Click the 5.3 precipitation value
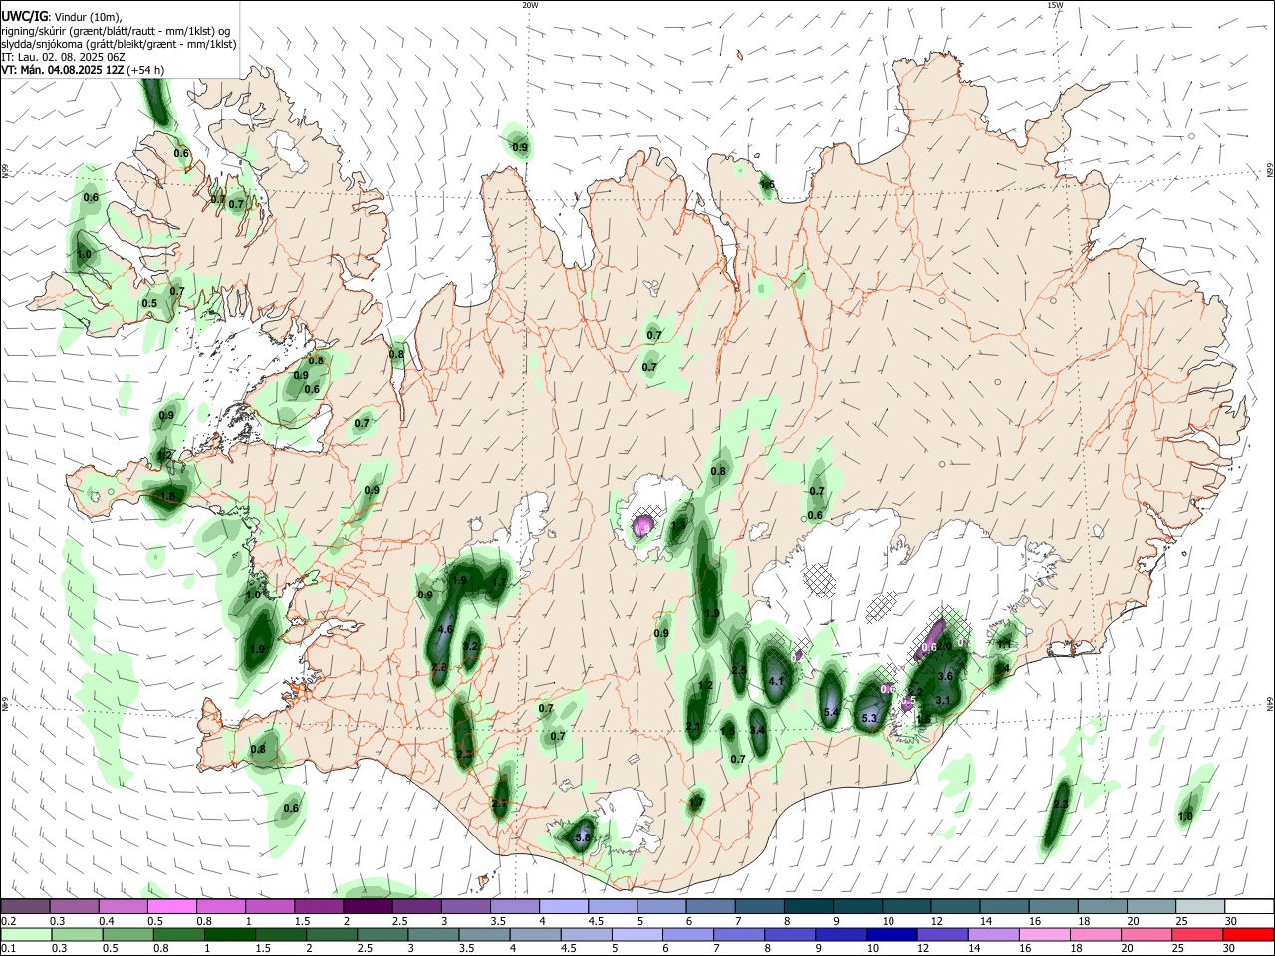The width and height of the screenshot is (1275, 956). point(868,718)
